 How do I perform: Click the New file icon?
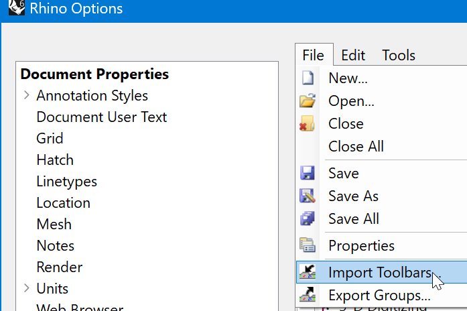point(308,78)
